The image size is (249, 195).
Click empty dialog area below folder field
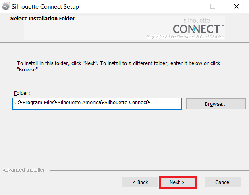point(124,138)
